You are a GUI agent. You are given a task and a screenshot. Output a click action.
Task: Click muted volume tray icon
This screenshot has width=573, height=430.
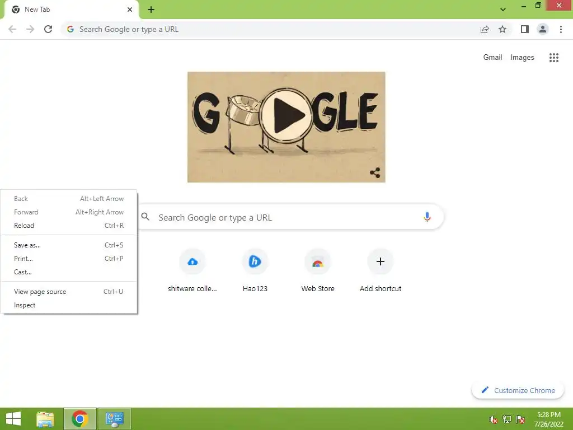pyautogui.click(x=494, y=419)
